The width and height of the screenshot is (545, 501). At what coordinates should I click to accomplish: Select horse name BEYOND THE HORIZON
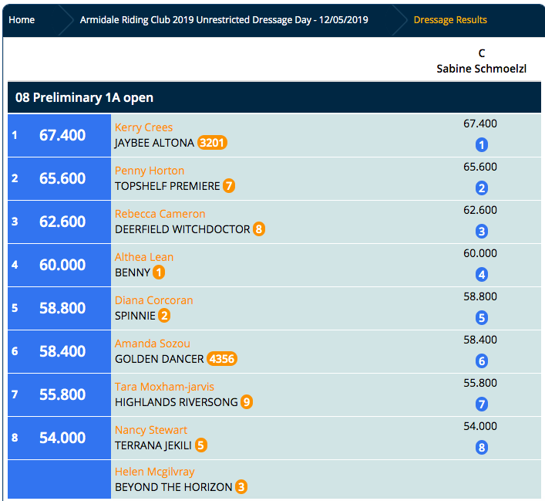point(173,487)
